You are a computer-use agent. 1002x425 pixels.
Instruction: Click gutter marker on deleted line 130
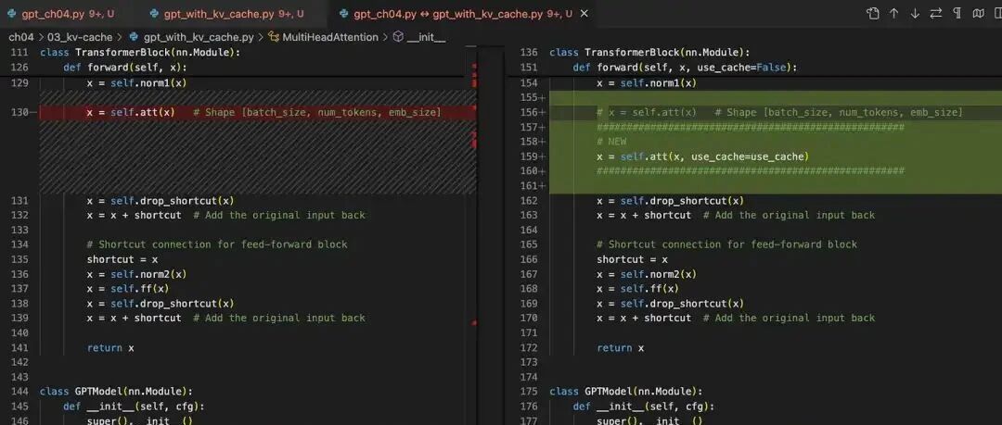[32, 112]
